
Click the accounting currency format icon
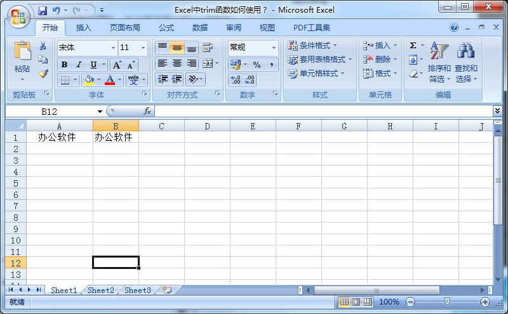pyautogui.click(x=236, y=65)
